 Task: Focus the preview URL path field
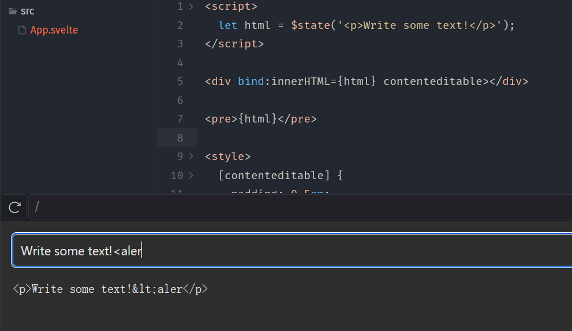[289, 207]
